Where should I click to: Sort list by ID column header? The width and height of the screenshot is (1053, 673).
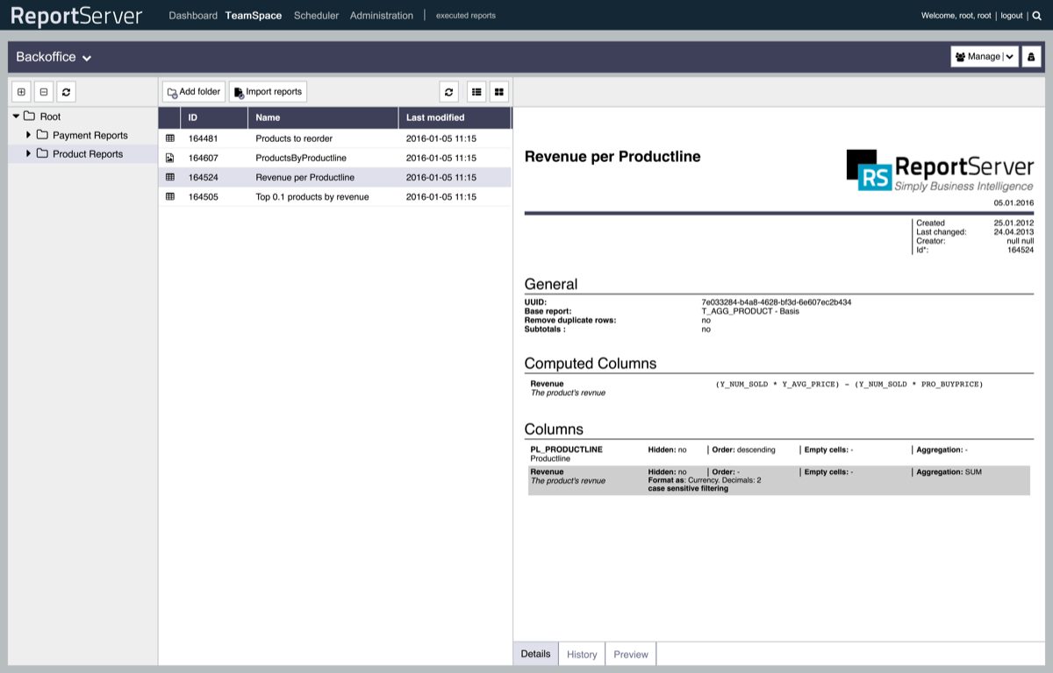pyautogui.click(x=214, y=117)
